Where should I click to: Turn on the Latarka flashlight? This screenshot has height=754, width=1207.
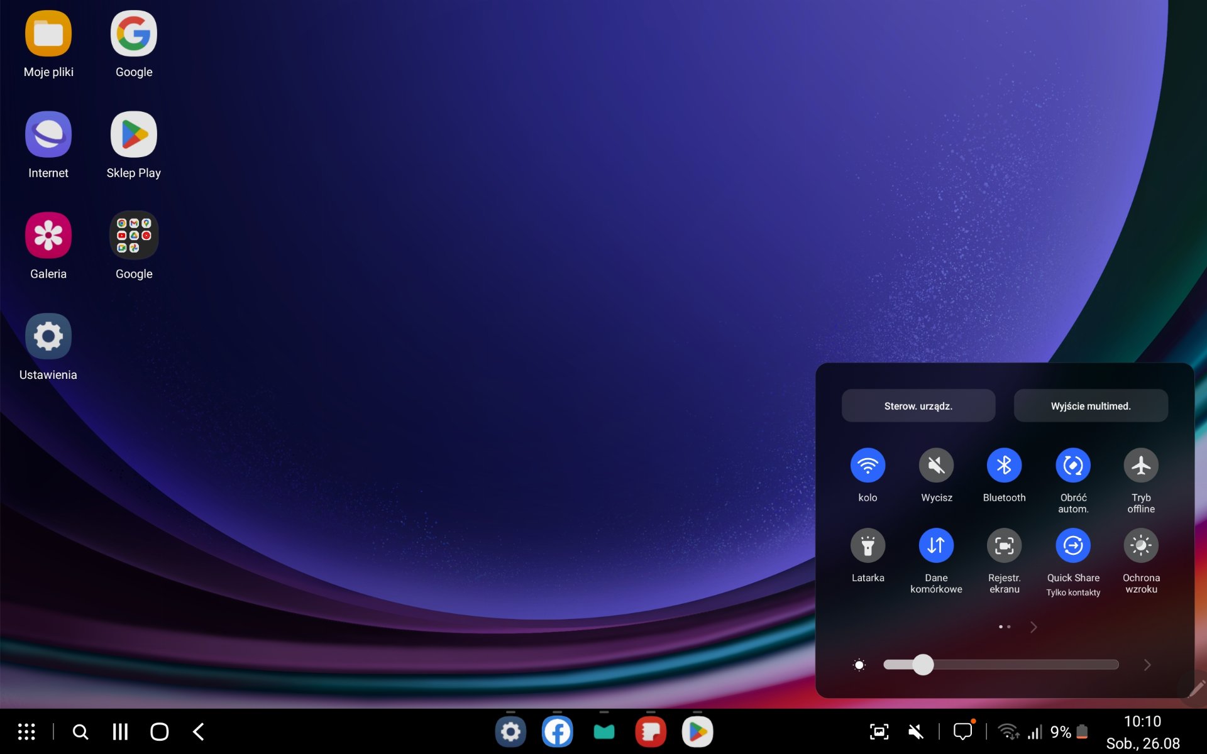click(868, 545)
